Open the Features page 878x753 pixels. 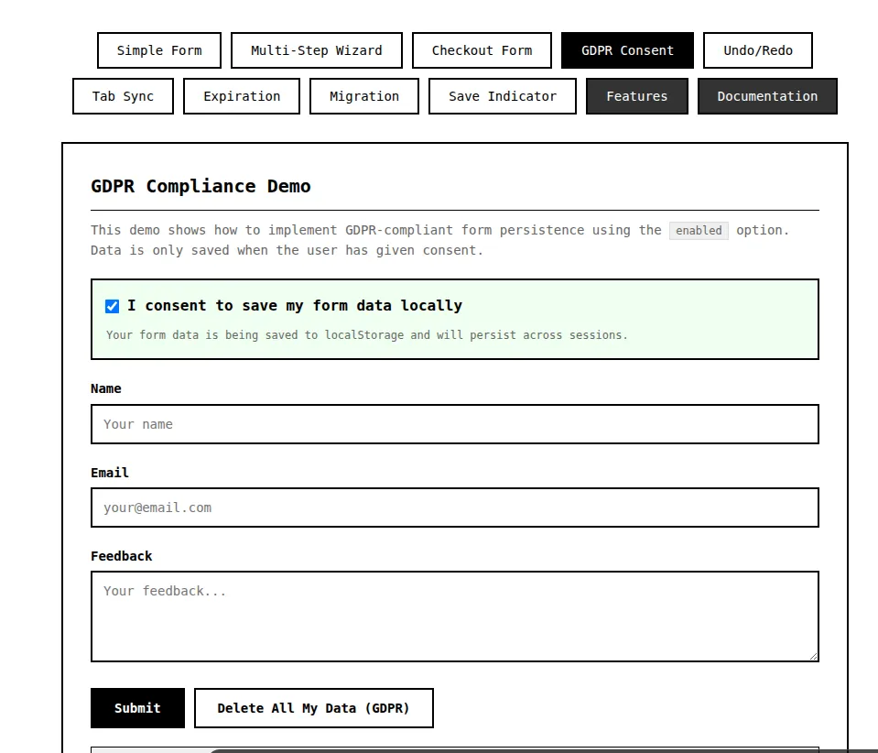tap(636, 96)
